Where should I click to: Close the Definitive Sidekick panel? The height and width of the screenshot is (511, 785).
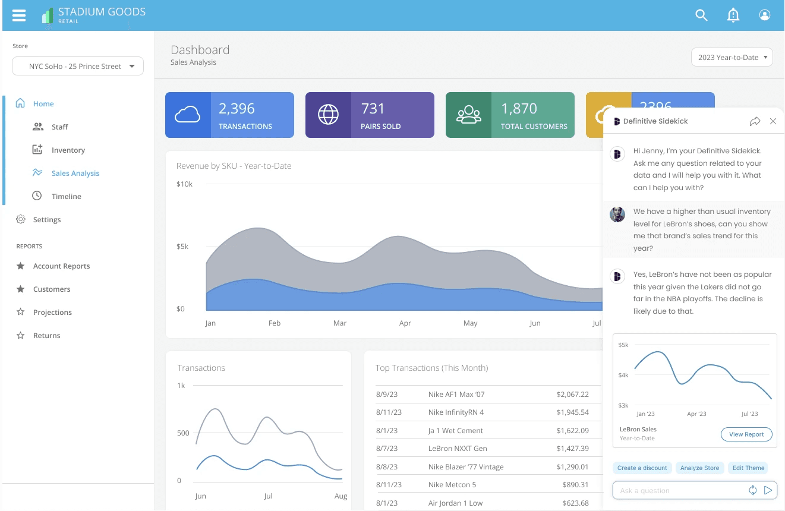pyautogui.click(x=773, y=121)
